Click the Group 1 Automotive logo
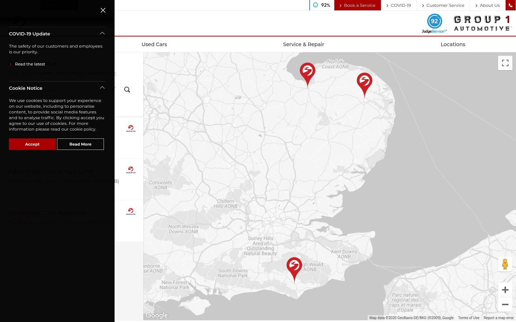Viewport: 516px width, 322px height. coord(482,24)
